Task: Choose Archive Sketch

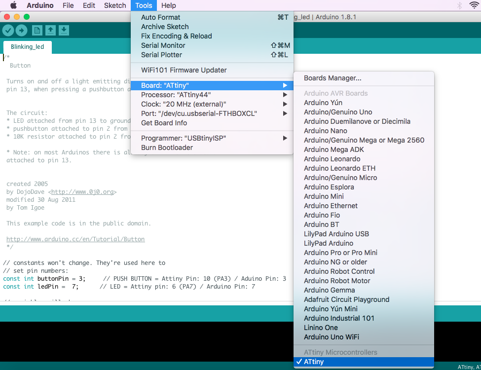Action: pyautogui.click(x=212, y=27)
